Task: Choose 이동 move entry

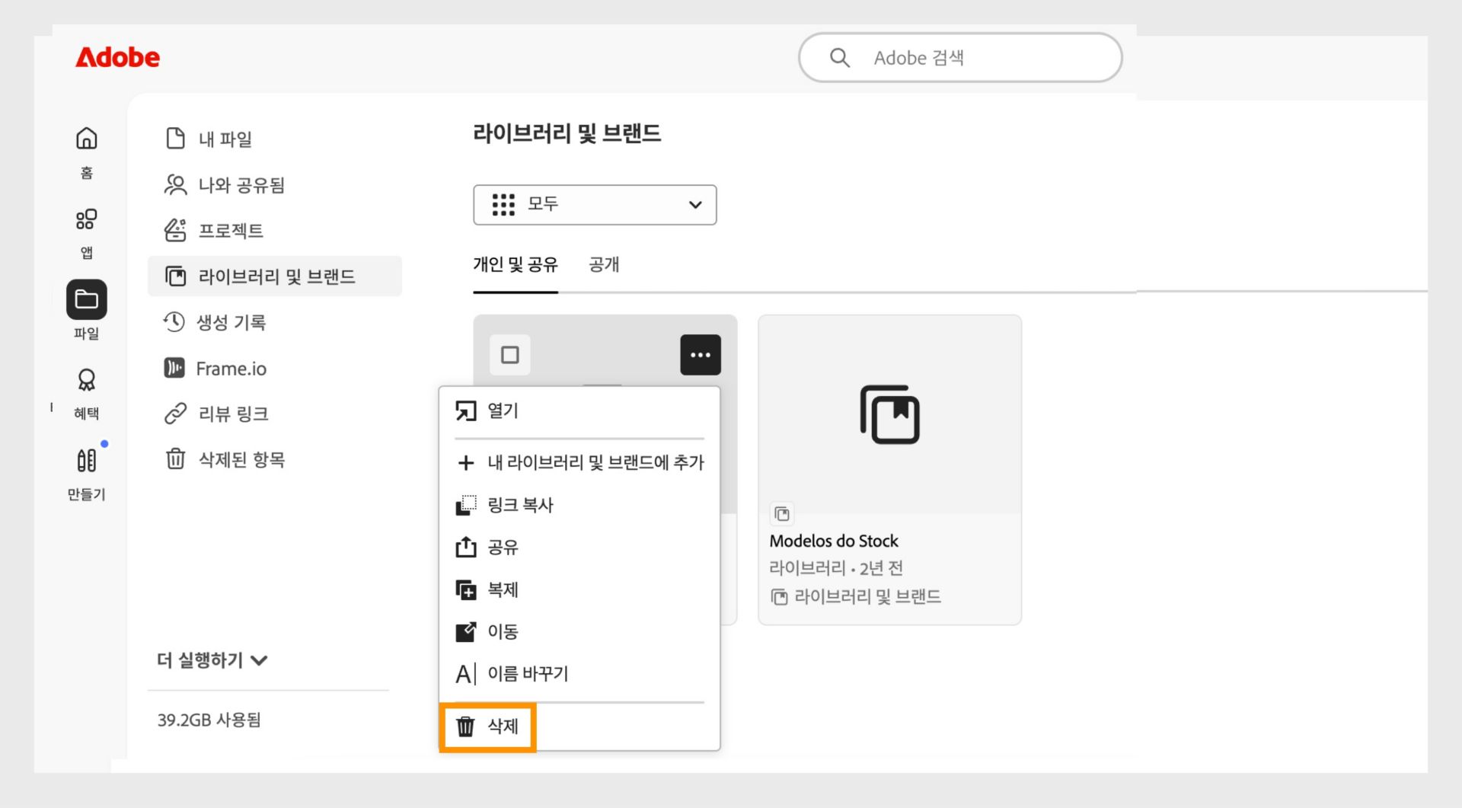Action: pyautogui.click(x=579, y=631)
